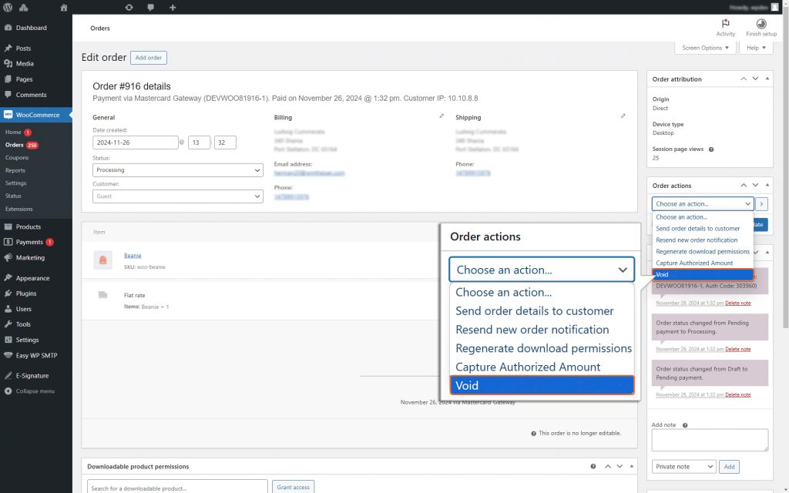Click Collapse menu in the sidebar
Viewport: 789px width, 493px height.
tap(36, 391)
